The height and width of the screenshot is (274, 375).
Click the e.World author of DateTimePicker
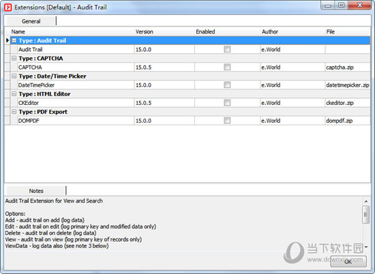pyautogui.click(x=292, y=85)
